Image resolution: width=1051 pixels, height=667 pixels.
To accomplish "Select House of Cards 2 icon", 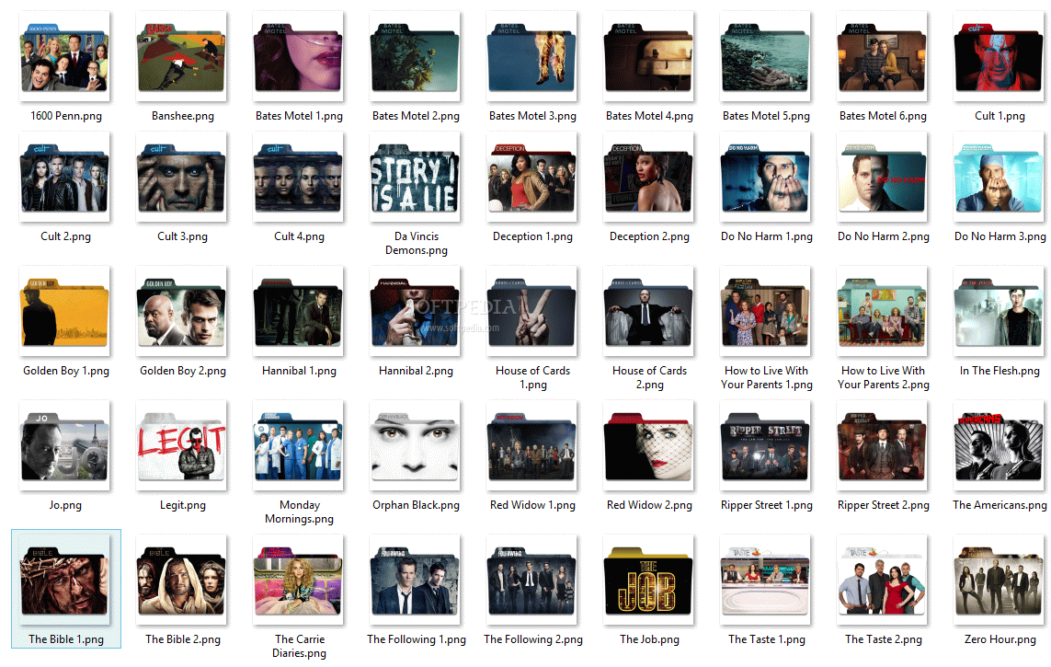I will tap(649, 311).
